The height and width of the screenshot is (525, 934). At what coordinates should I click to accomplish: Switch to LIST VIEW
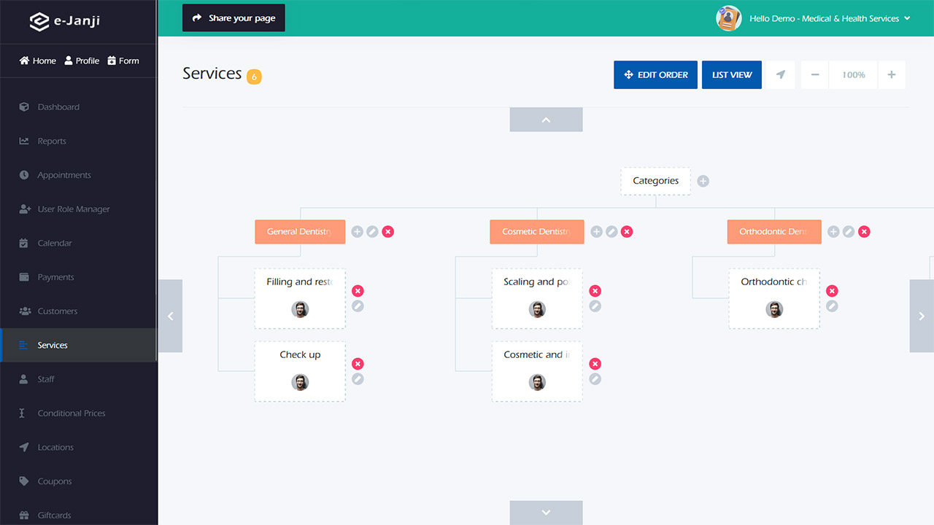732,74
